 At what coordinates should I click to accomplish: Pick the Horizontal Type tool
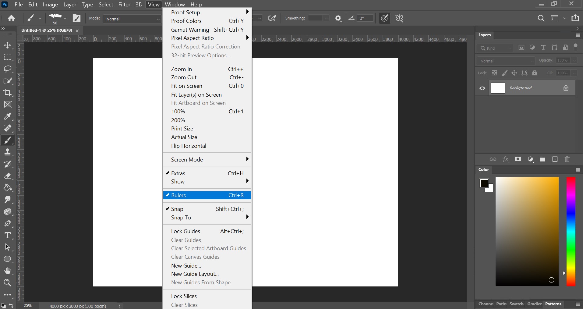(x=8, y=236)
